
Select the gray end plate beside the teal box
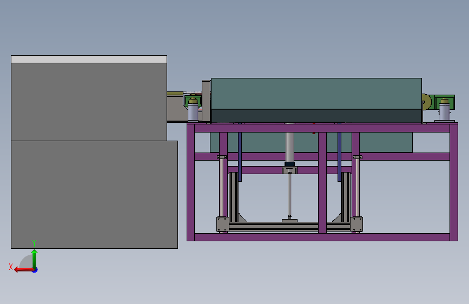click(206, 101)
